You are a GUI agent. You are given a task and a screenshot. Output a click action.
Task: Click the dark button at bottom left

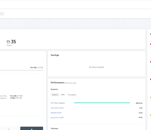click(x=32, y=128)
